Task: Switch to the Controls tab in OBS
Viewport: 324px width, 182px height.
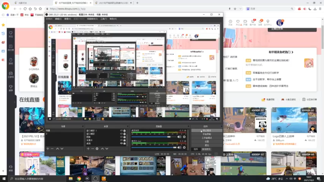Action: (x=196, y=149)
